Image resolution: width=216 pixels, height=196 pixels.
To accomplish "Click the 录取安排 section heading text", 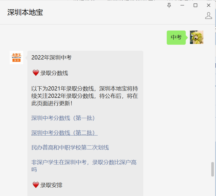I will (51, 185).
